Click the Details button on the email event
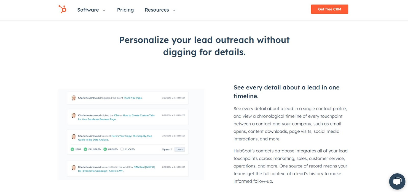408x192 pixels. (179, 149)
